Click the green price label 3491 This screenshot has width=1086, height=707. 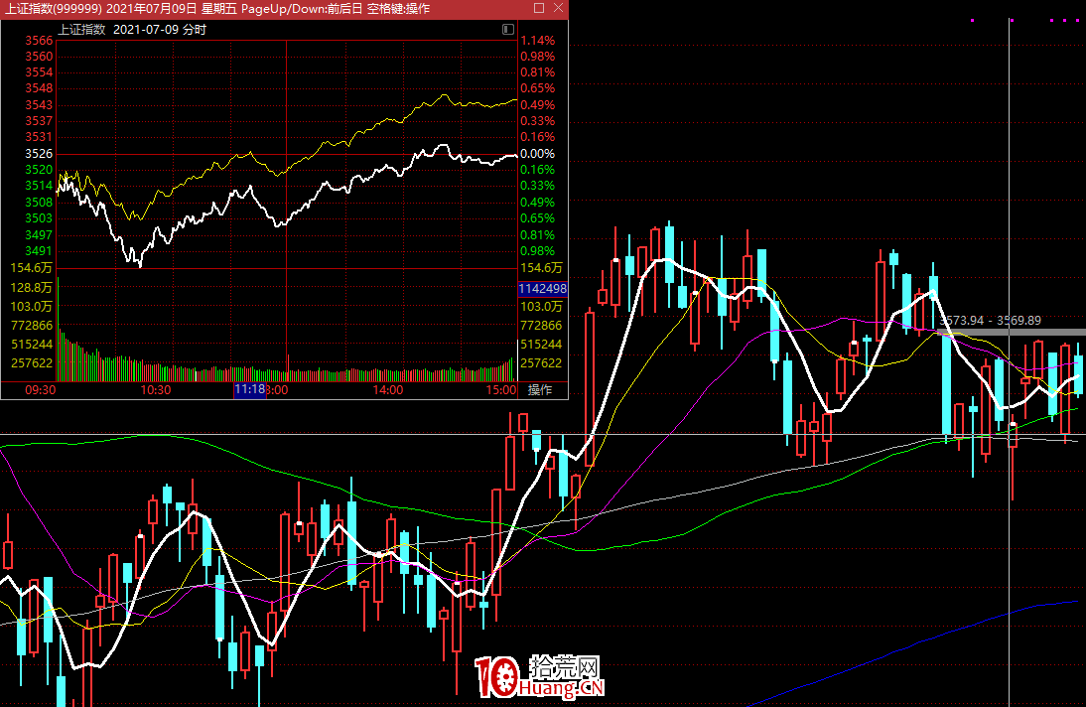[x=39, y=250]
